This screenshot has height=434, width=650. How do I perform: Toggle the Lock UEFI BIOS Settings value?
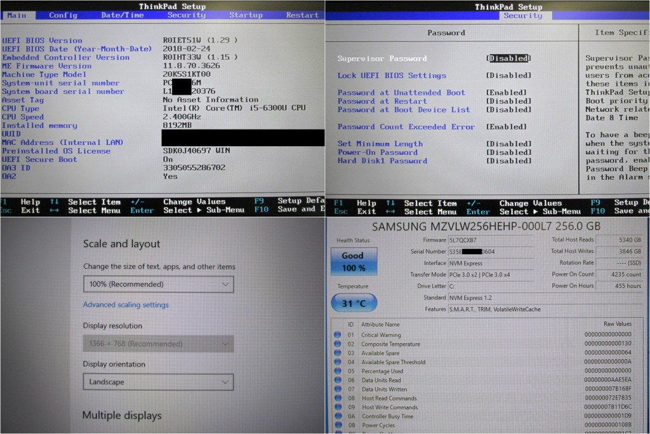click(x=508, y=76)
